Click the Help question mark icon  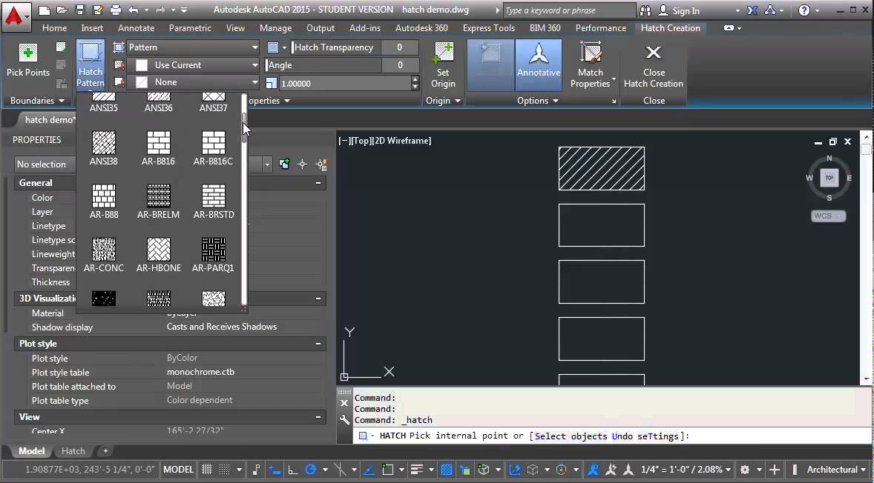point(804,10)
